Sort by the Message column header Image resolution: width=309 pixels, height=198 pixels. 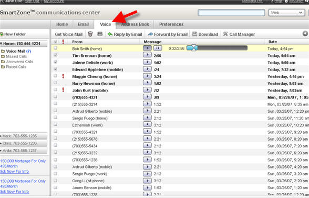pyautogui.click(x=152, y=42)
